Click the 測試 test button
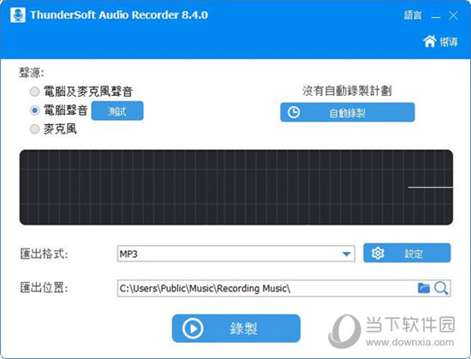 (117, 111)
